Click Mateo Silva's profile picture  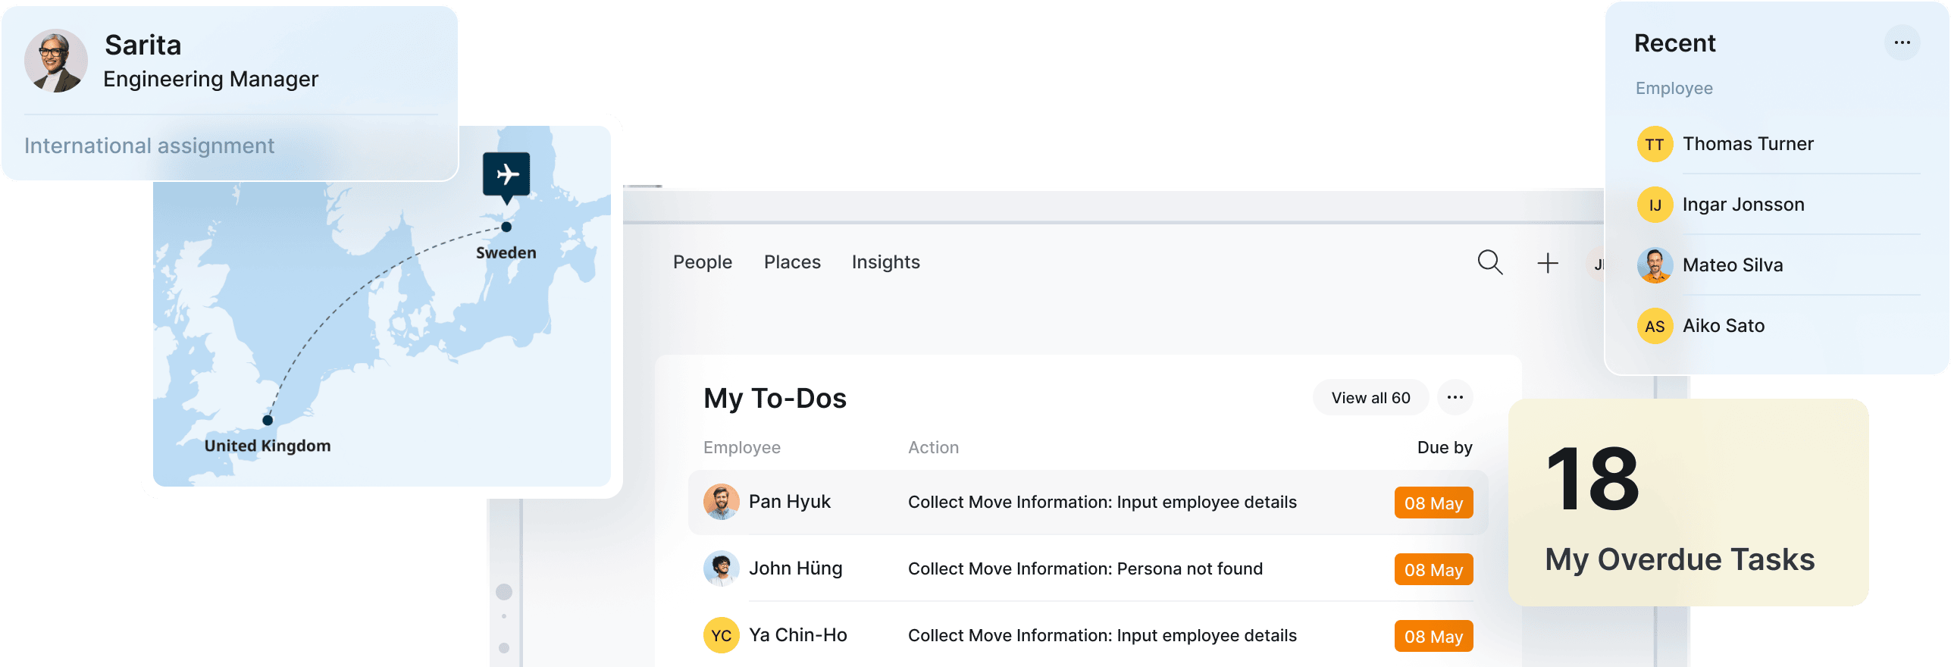tap(1654, 265)
